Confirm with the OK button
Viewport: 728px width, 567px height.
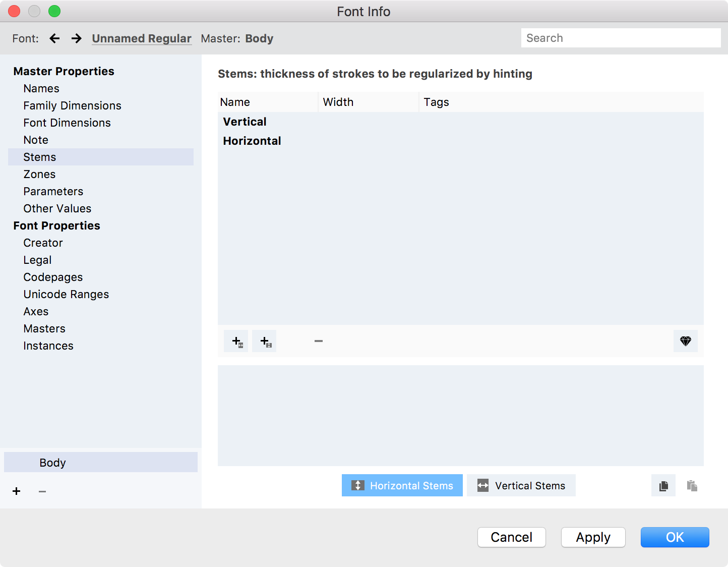[x=675, y=537]
